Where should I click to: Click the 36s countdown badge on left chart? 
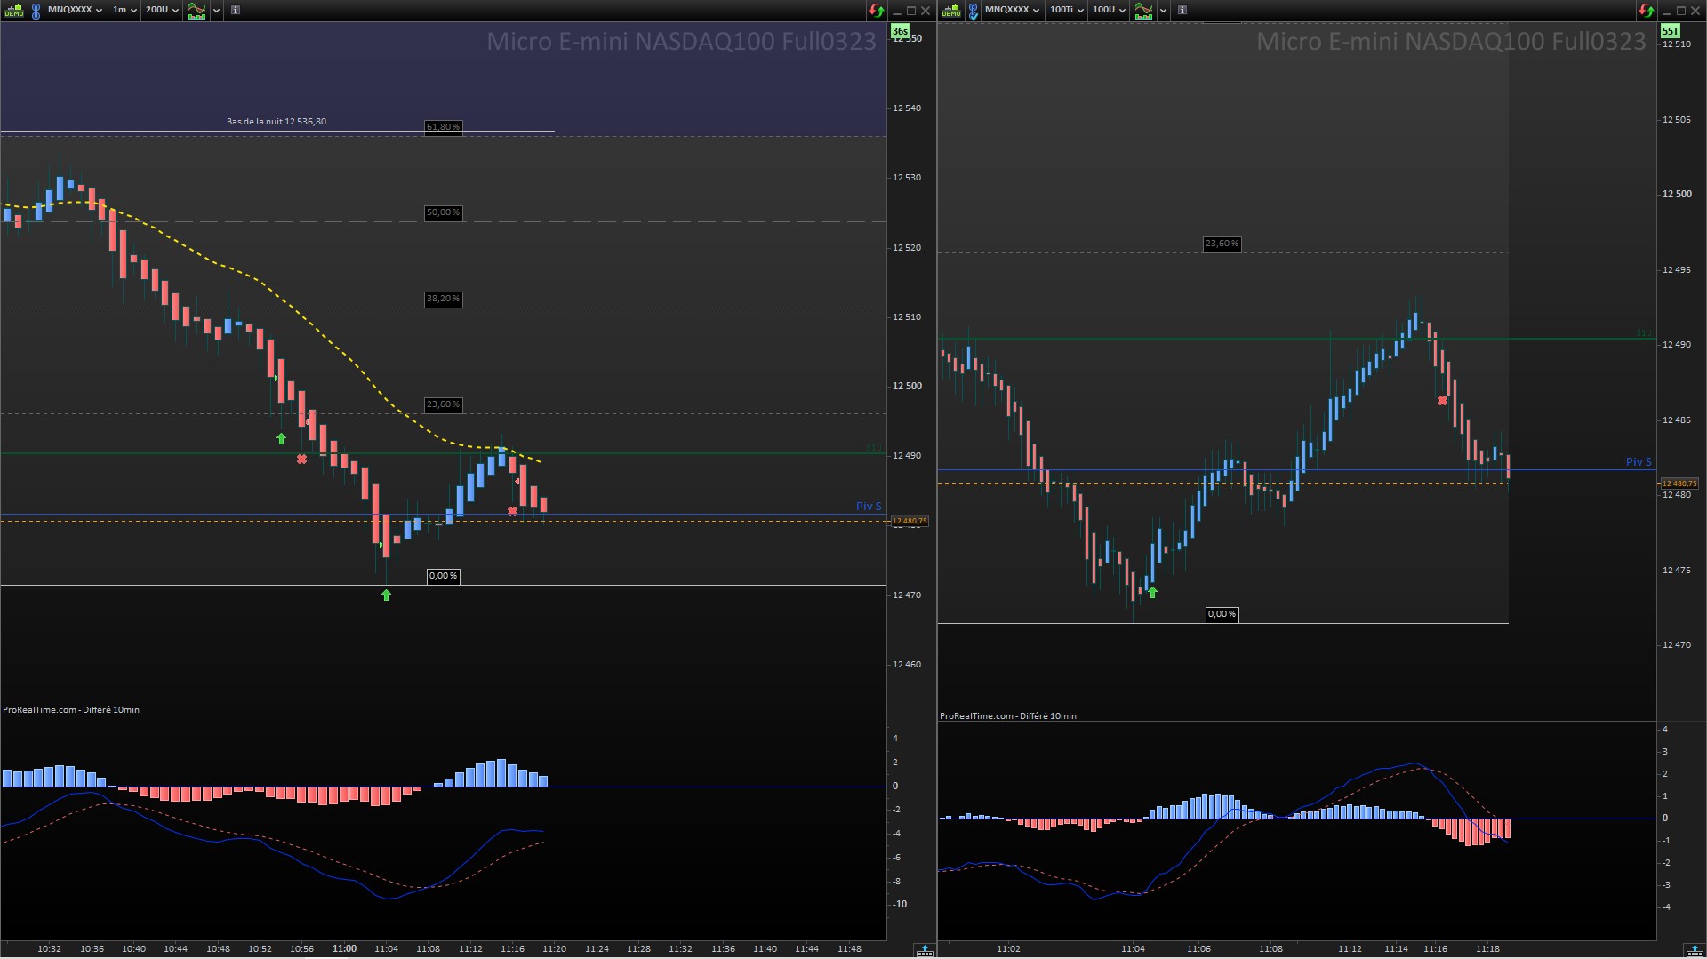click(900, 31)
